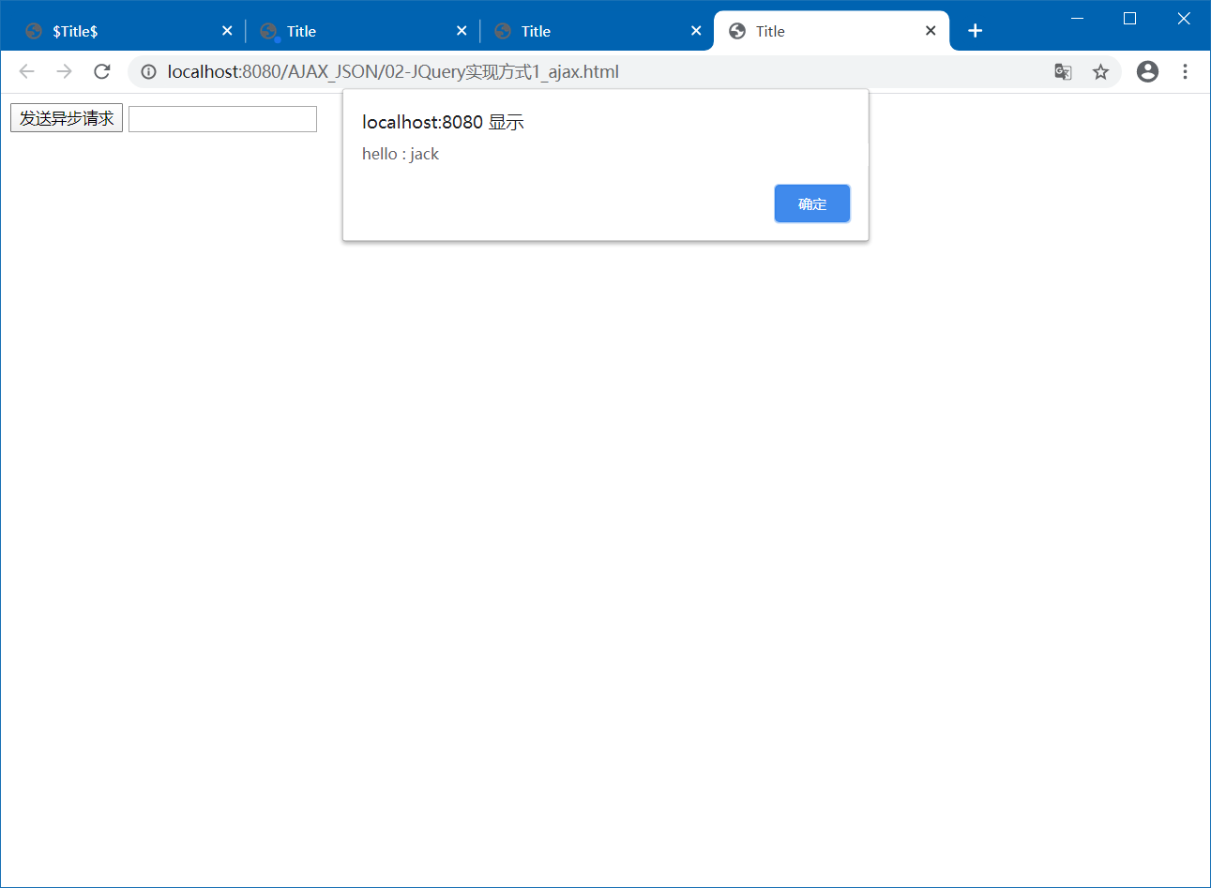Close the second tab named Title
This screenshot has height=888, width=1211.
pos(462,31)
